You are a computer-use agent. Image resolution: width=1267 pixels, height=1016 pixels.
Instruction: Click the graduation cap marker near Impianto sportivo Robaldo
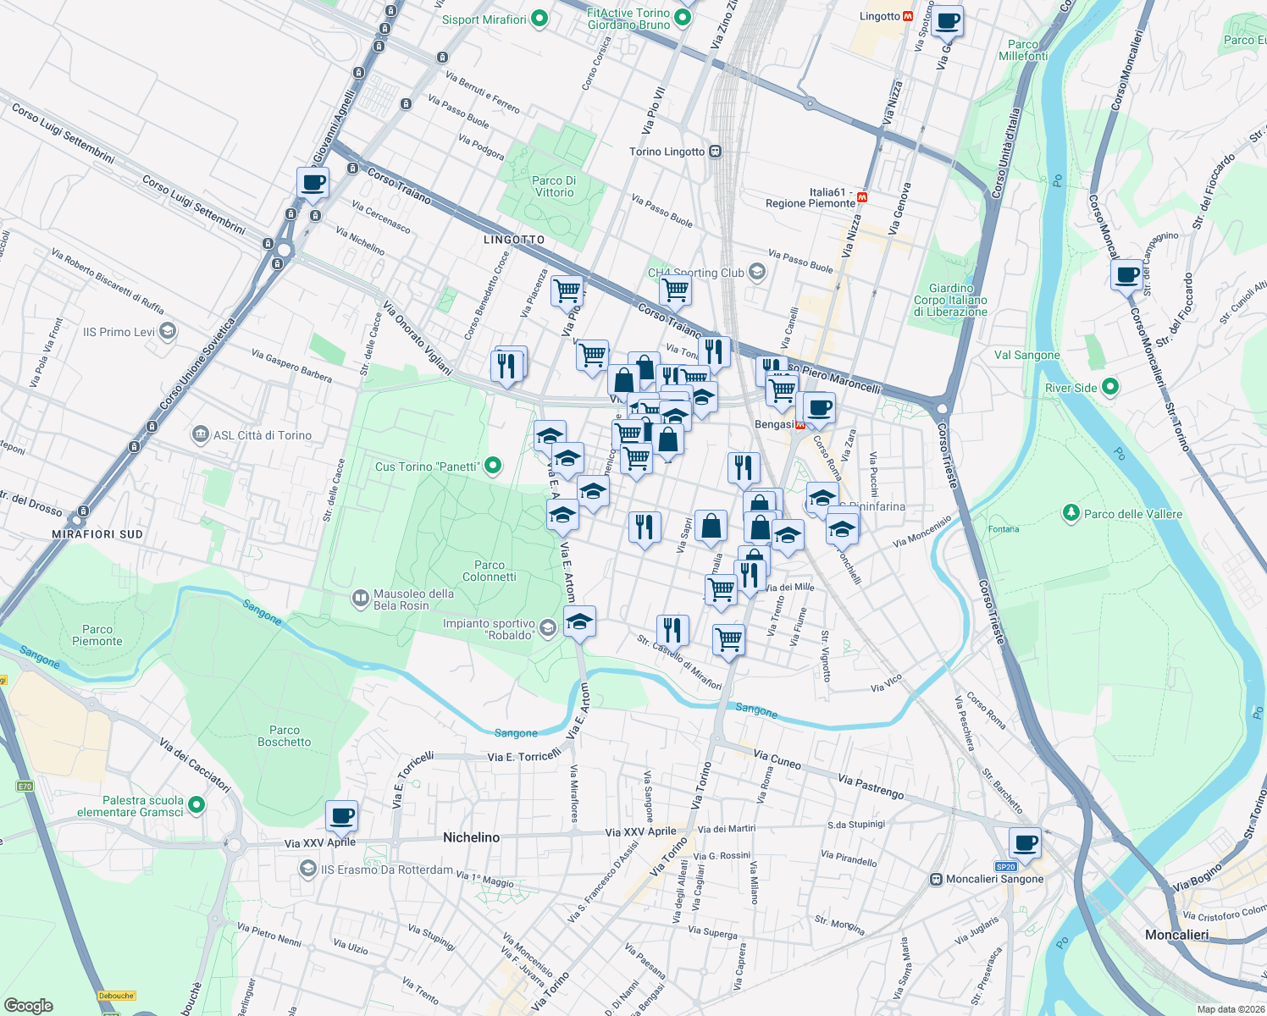point(578,621)
